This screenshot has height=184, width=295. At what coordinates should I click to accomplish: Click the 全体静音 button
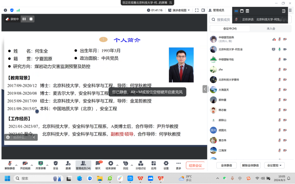click(226, 165)
